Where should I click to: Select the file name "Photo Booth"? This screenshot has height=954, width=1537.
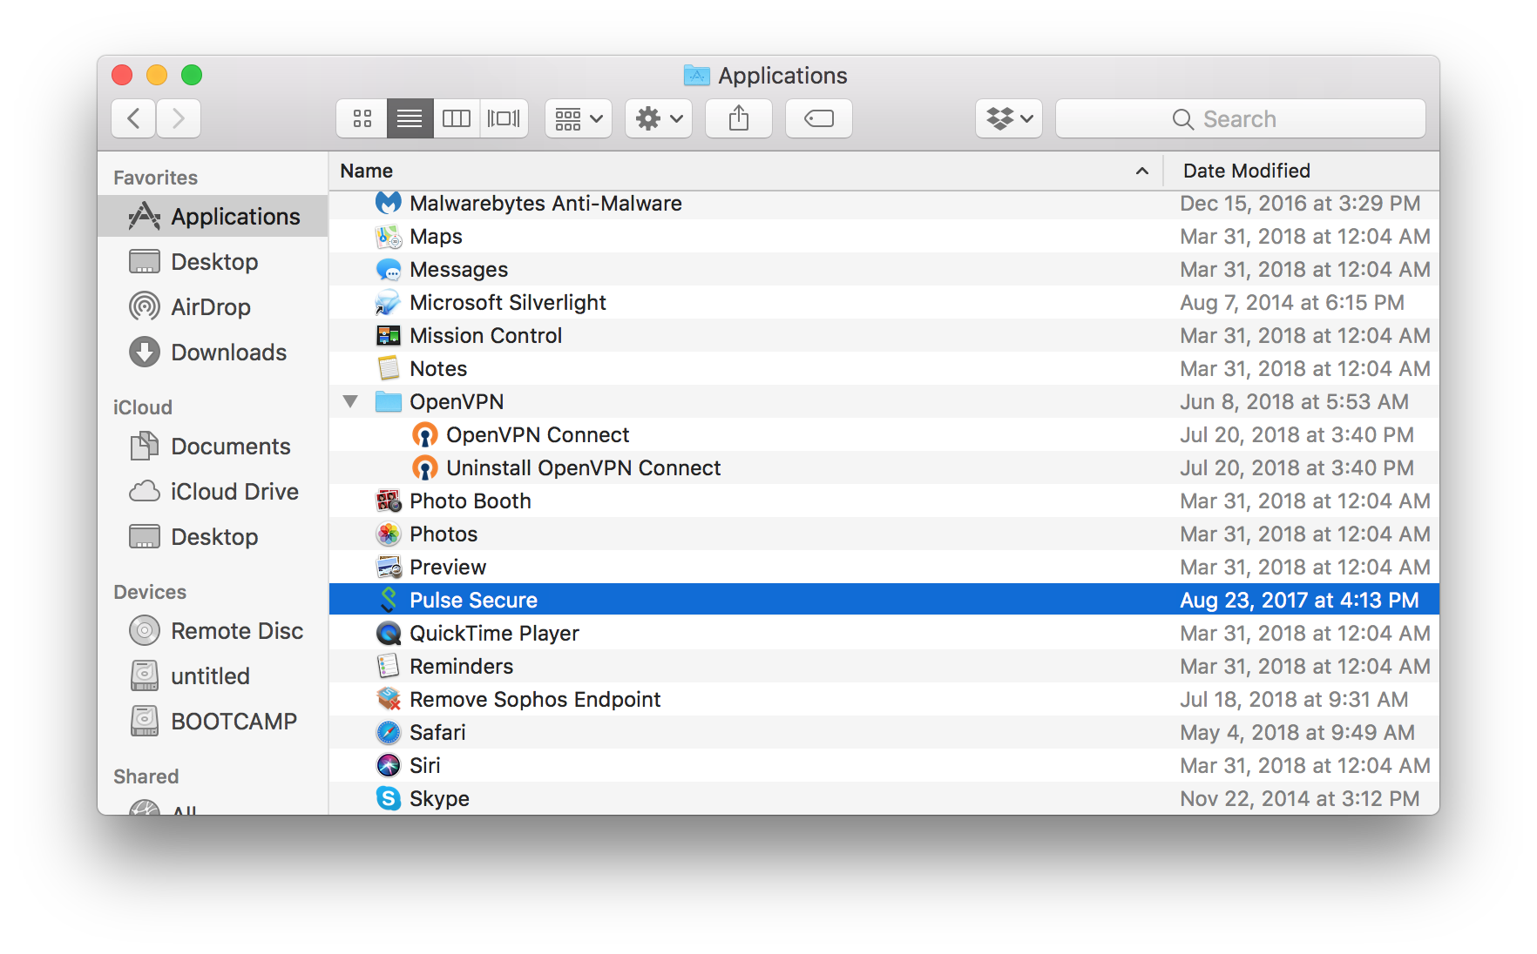[x=471, y=501]
